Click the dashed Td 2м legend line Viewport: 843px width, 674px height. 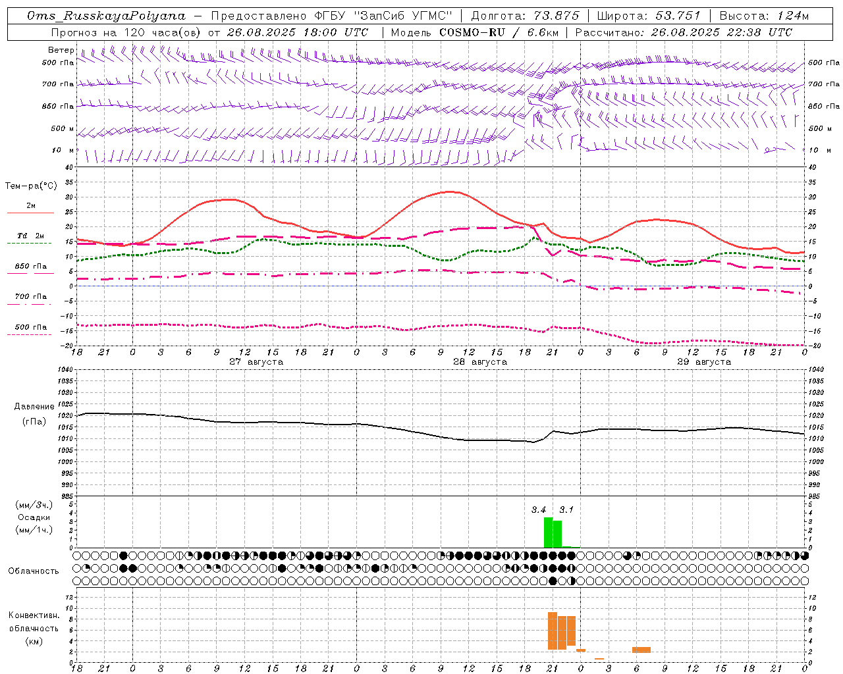30,244
